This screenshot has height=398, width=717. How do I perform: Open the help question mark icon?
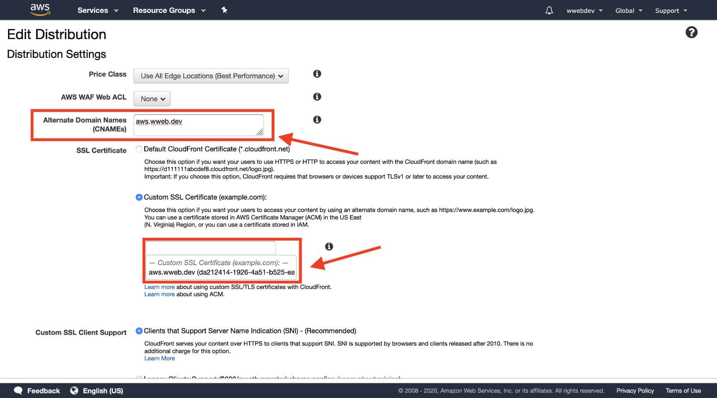tap(691, 32)
